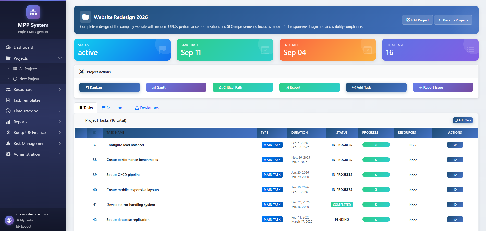Select the Kanban board icon
This screenshot has width=486, height=231.
click(x=87, y=87)
